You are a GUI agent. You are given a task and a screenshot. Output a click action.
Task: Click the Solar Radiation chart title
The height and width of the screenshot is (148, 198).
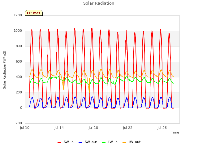pyautogui.click(x=99, y=3)
